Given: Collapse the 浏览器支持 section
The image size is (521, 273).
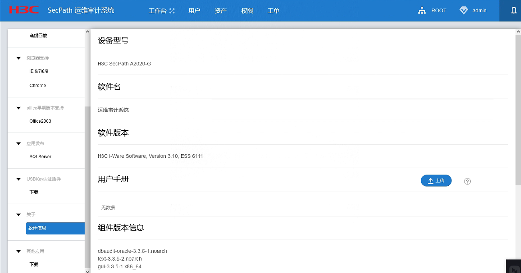Looking at the screenshot, I should click(18, 58).
